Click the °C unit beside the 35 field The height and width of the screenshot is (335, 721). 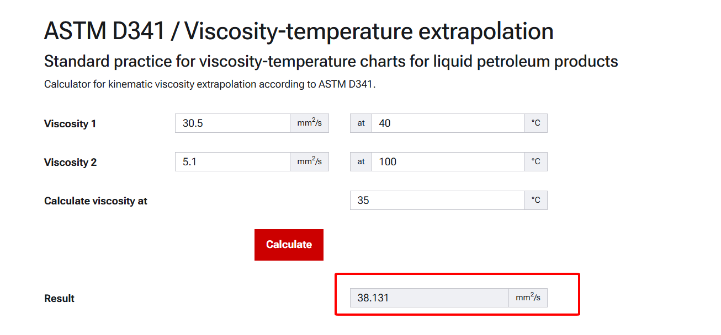536,201
